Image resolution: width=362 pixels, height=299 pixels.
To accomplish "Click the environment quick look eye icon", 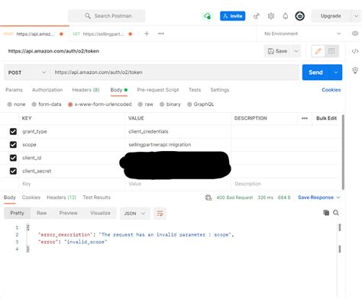I will [x=355, y=34].
